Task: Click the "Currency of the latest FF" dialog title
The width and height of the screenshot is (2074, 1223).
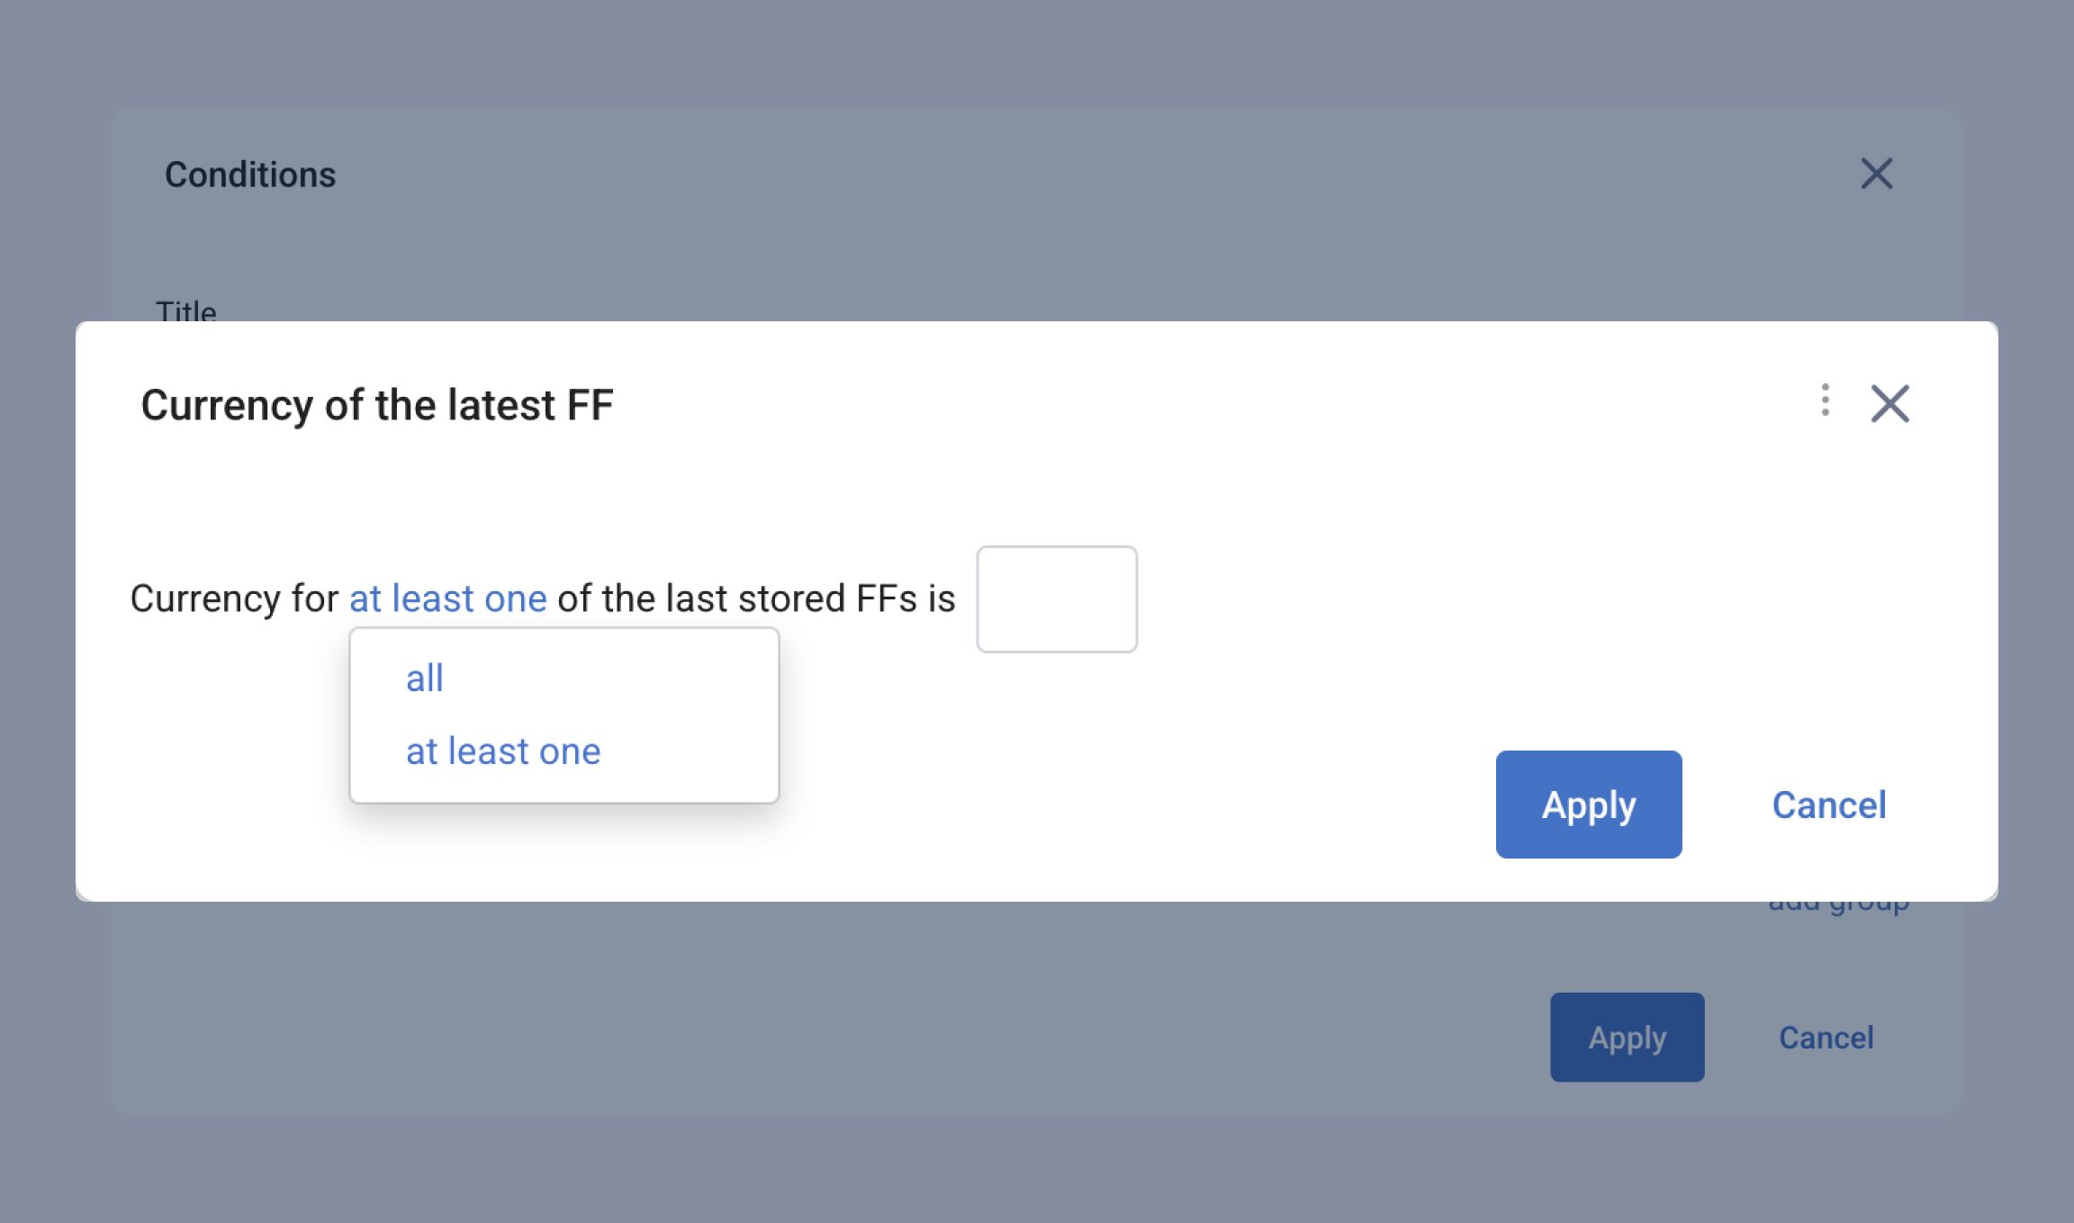Action: coord(377,405)
